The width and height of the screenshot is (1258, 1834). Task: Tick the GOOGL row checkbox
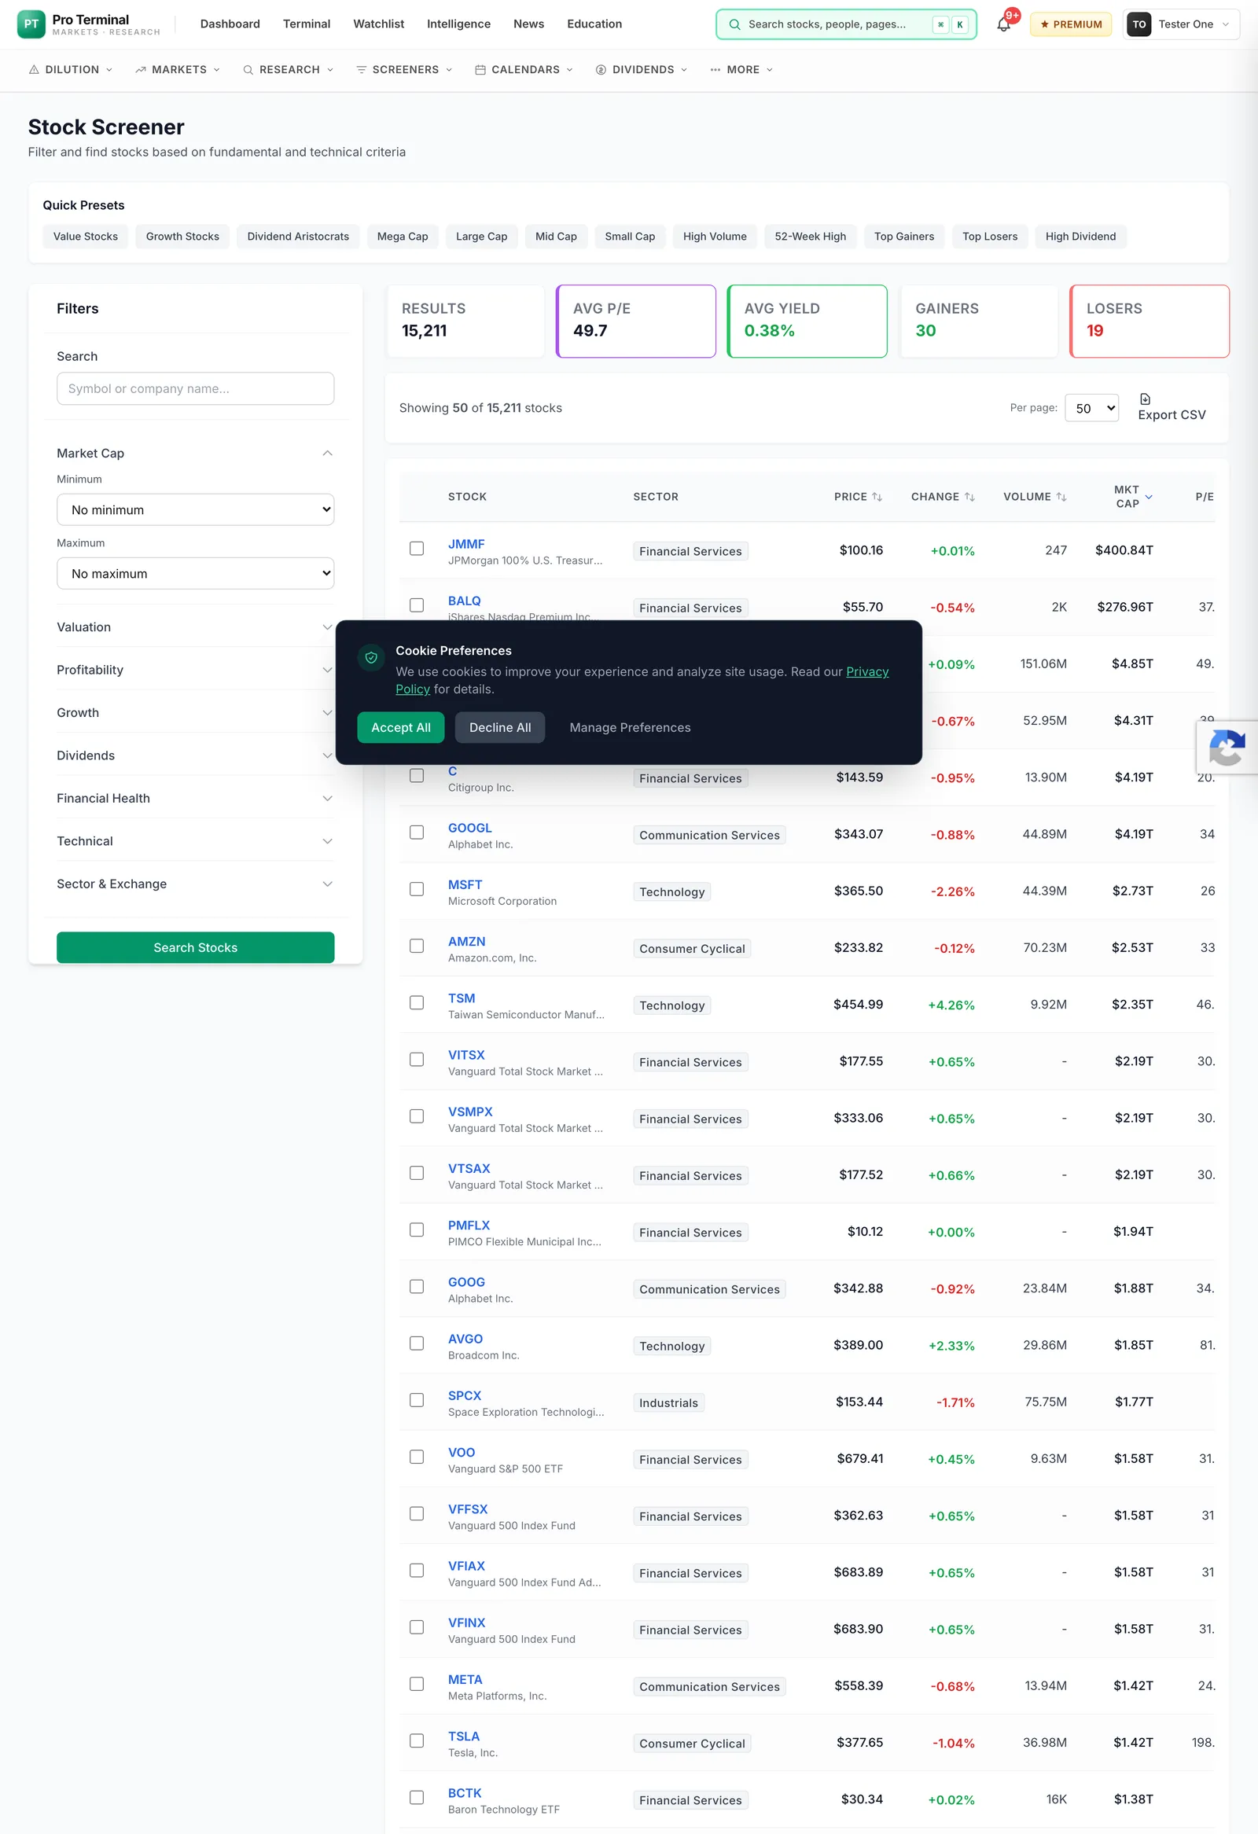coord(417,832)
